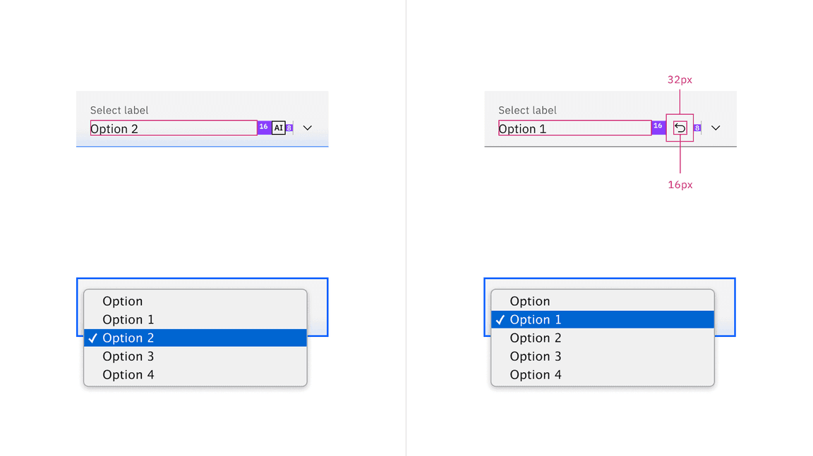Select the plain Option entry in left list
Image resolution: width=813 pixels, height=456 pixels.
(121, 301)
